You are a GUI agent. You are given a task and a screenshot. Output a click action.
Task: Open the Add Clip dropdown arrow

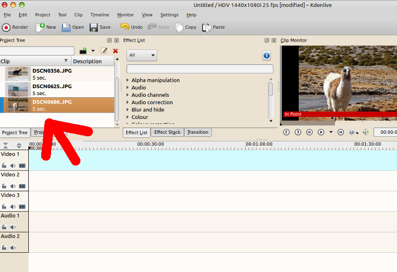tap(93, 51)
